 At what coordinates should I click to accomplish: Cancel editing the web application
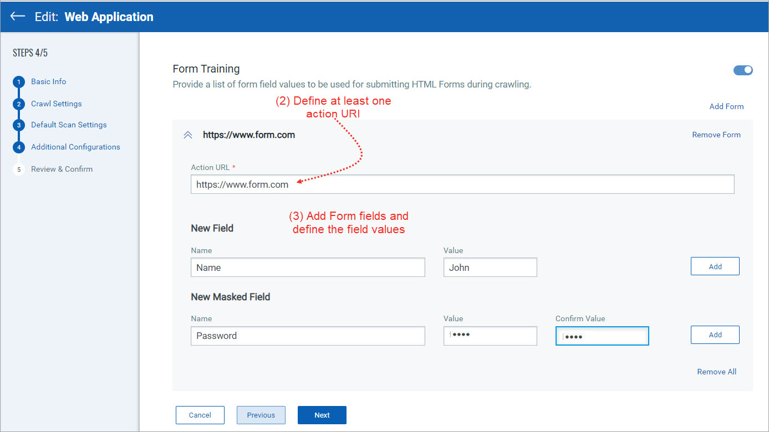(x=200, y=415)
